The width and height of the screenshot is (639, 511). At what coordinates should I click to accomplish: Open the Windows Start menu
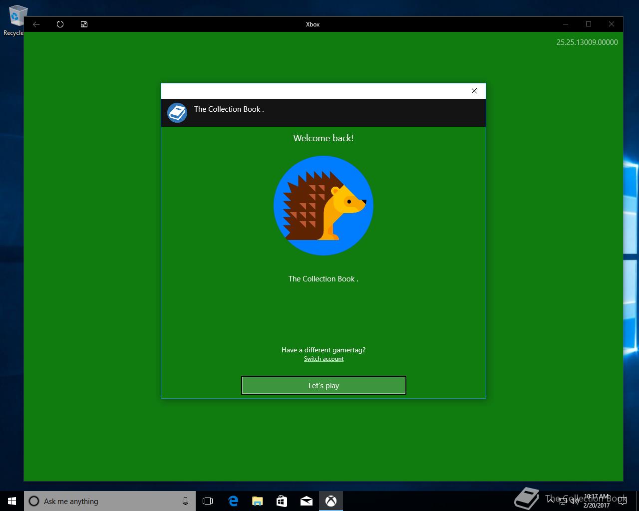12,501
